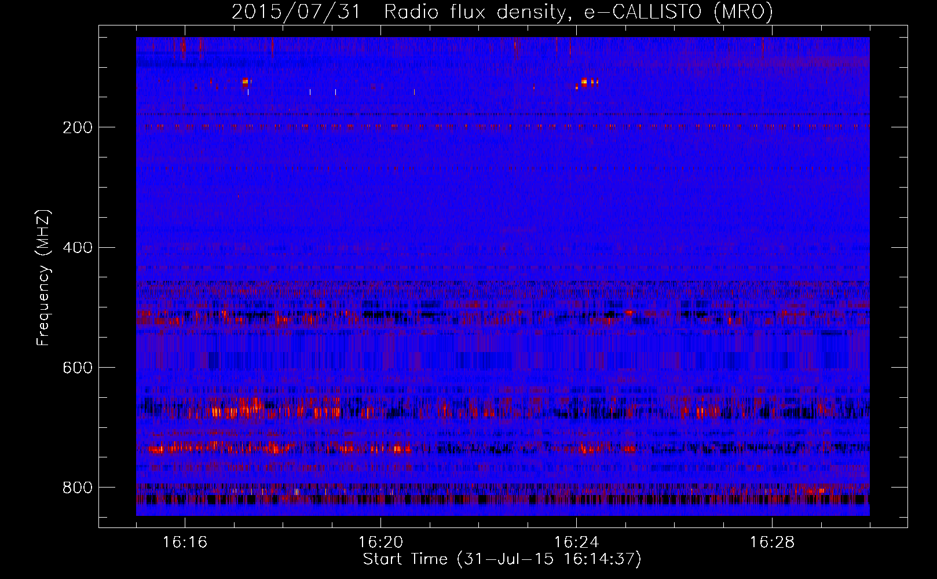
Task: Click the 16:28 time tick label
Action: tap(772, 543)
